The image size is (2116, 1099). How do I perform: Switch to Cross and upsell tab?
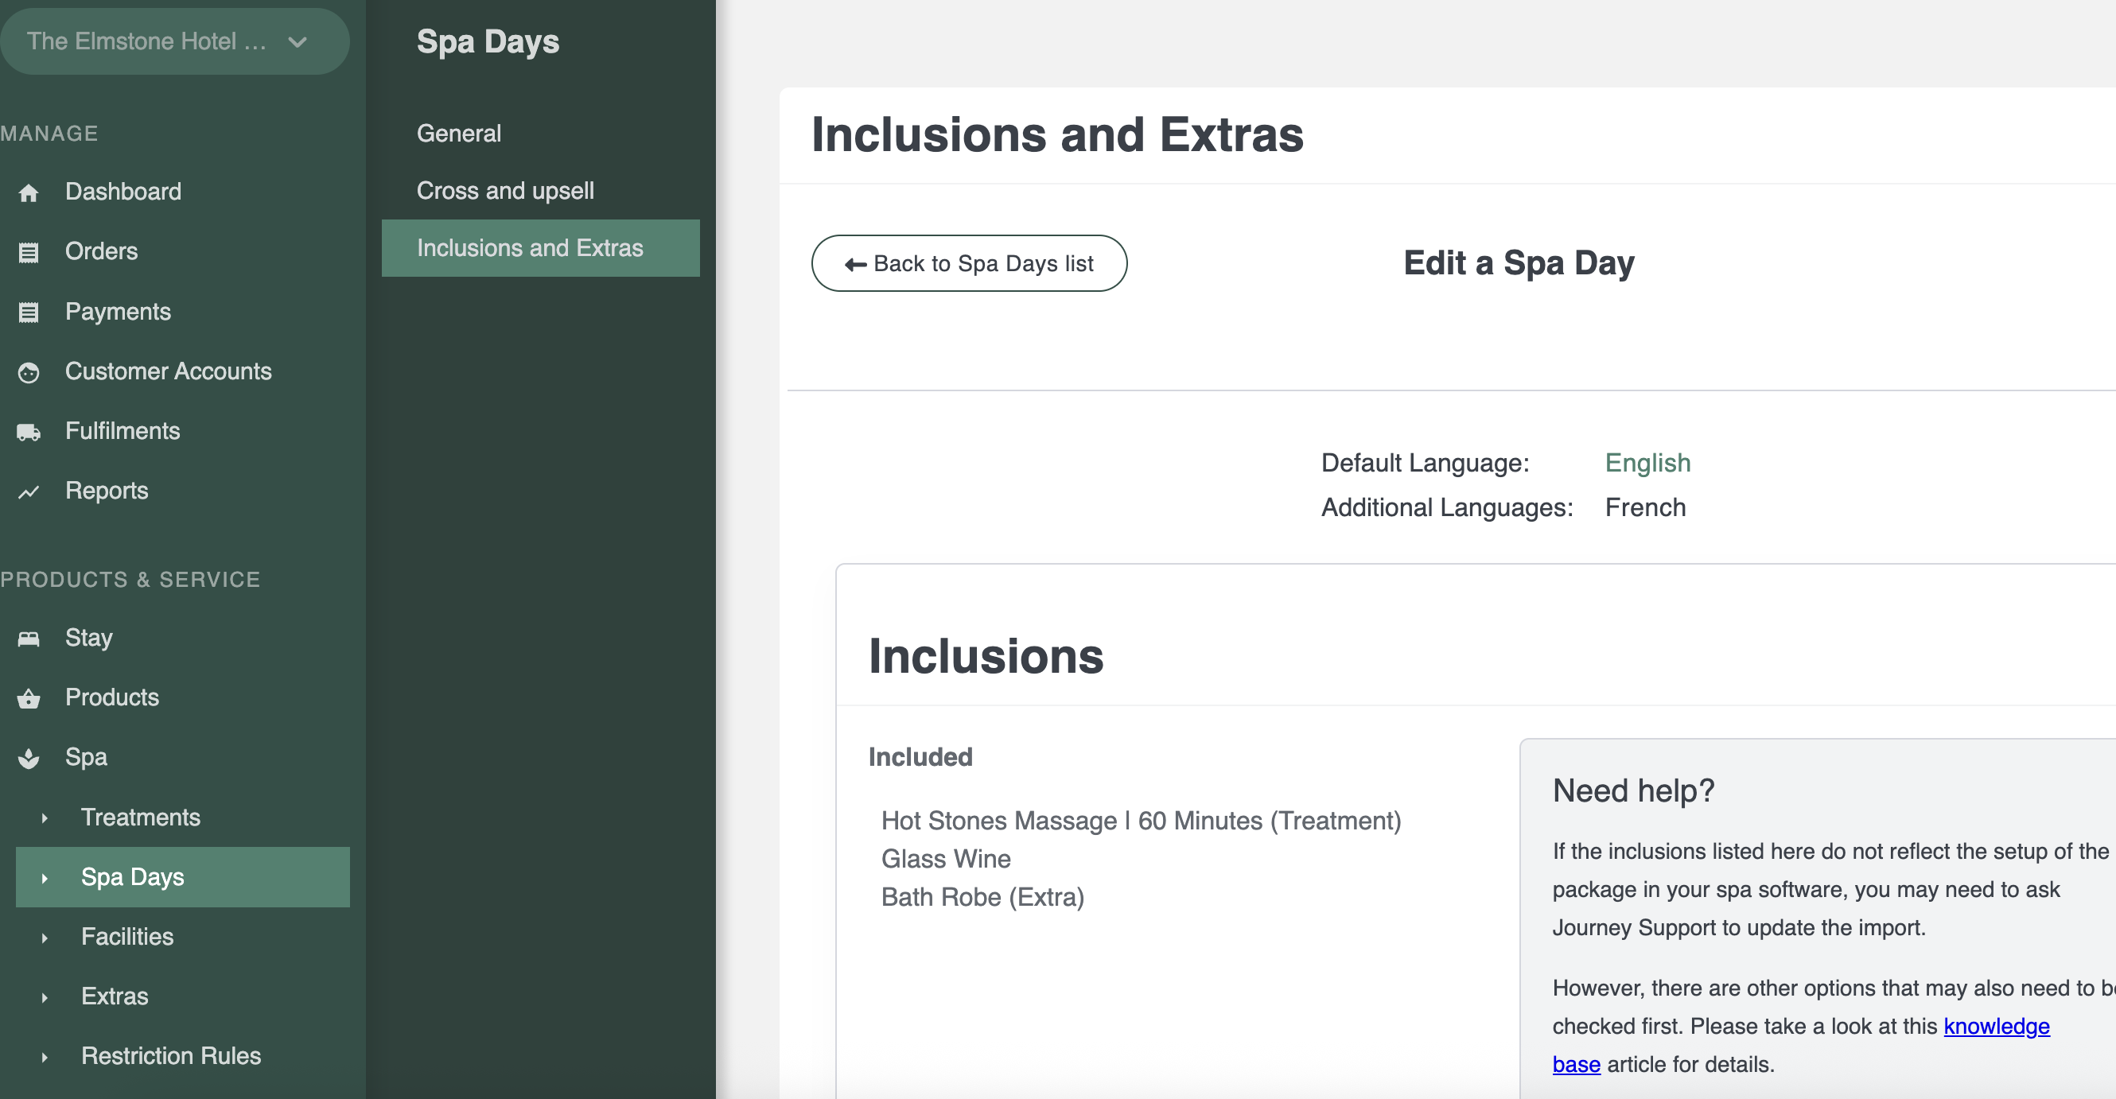[x=504, y=191]
